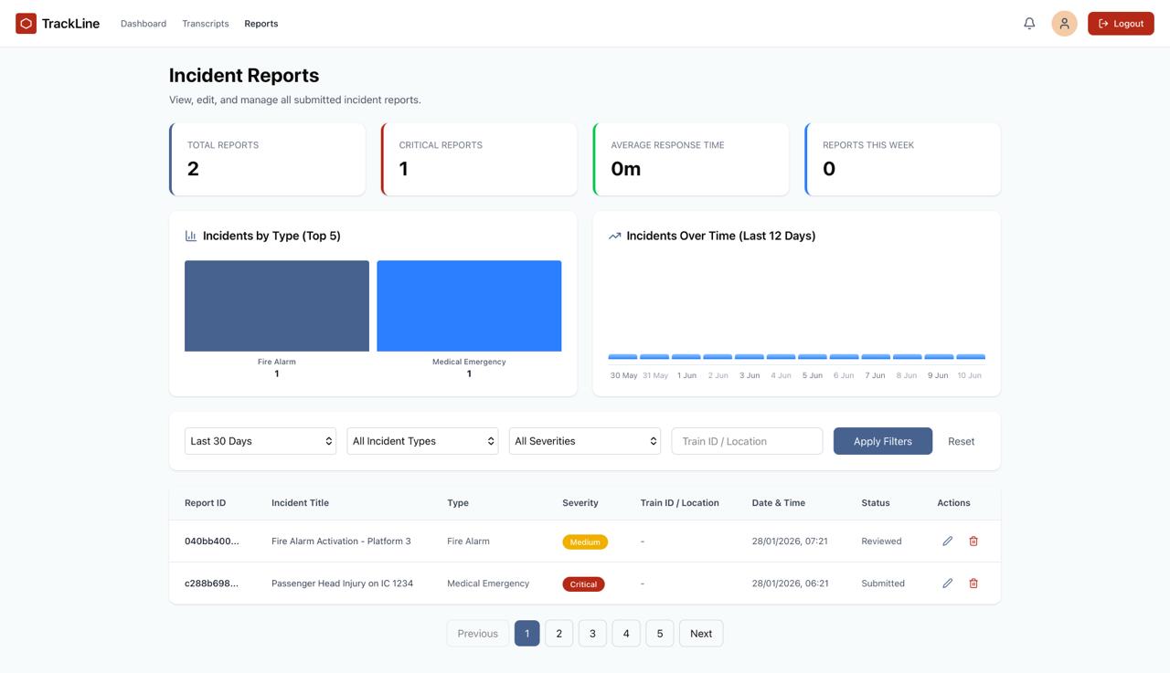Viewport: 1170px width, 673px height.
Task: Click the Medical Emergency chart bar
Action: coord(469,306)
